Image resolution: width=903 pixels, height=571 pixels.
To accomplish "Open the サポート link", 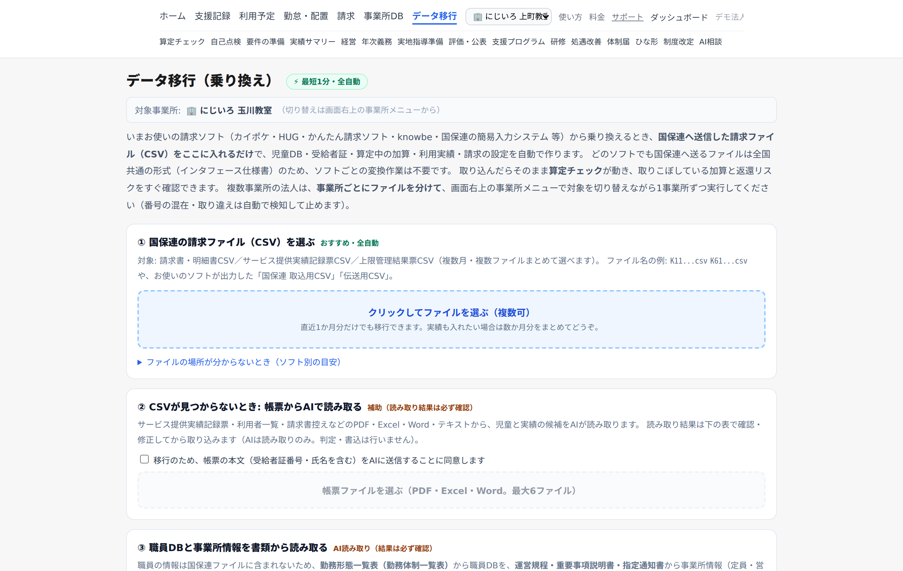I will click(627, 17).
